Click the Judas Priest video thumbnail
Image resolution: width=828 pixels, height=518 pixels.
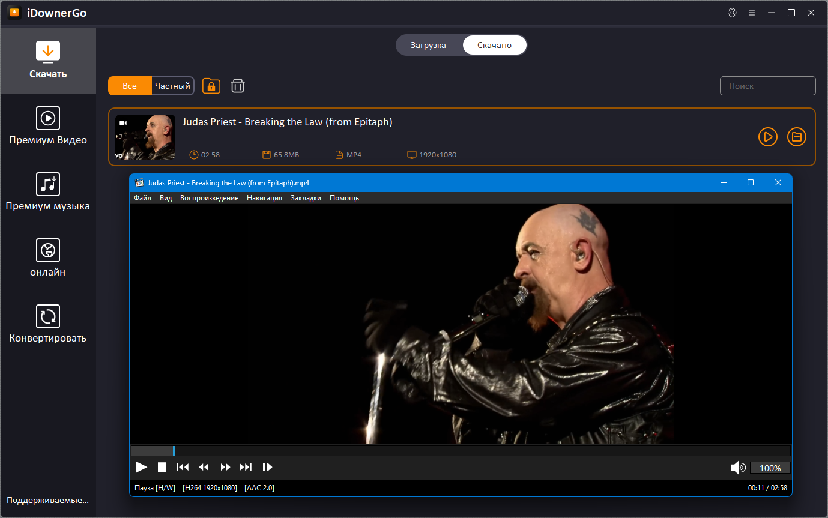(x=145, y=137)
